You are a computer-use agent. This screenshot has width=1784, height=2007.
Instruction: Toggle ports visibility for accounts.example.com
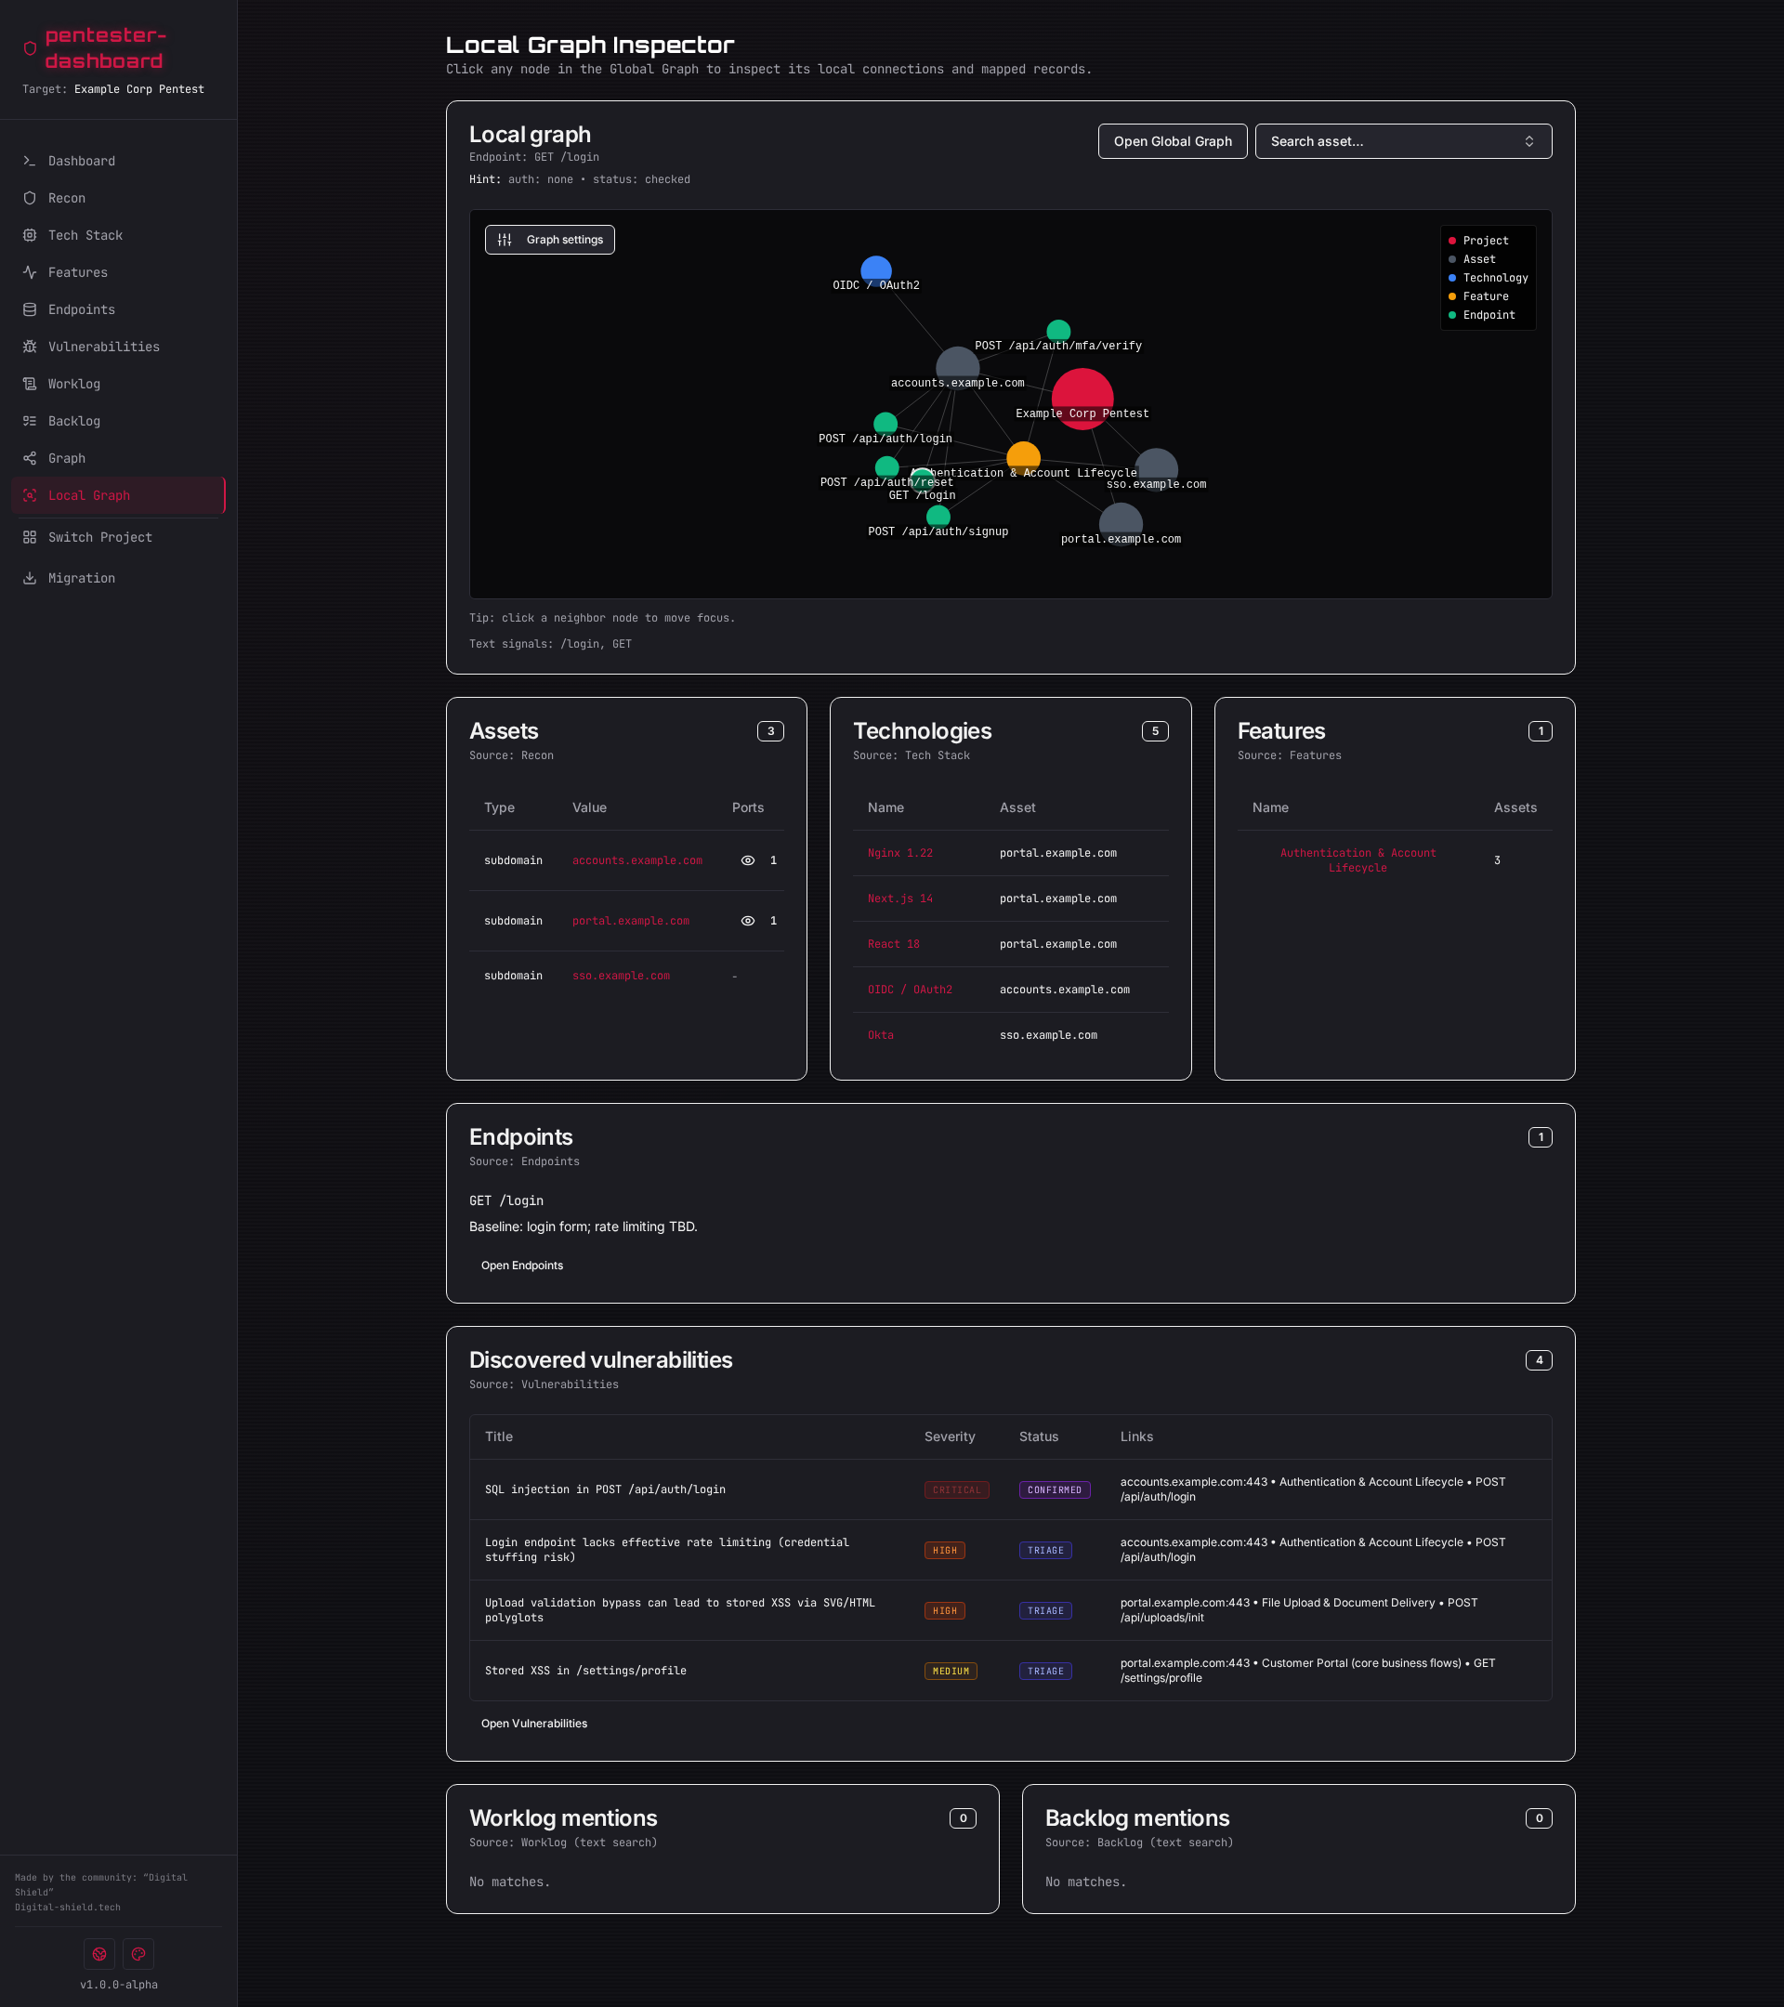pyautogui.click(x=748, y=860)
